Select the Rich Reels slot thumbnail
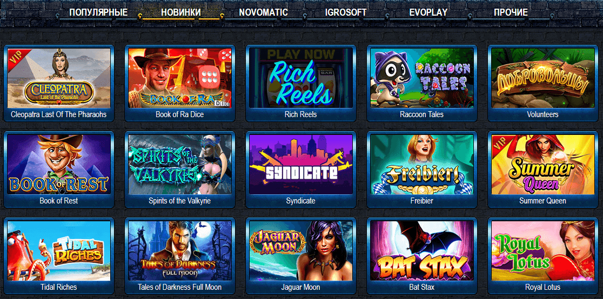This screenshot has height=299, width=603. 301,78
